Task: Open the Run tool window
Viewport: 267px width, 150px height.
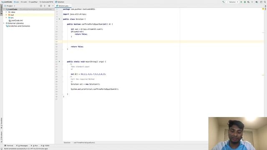Action: 34,145
